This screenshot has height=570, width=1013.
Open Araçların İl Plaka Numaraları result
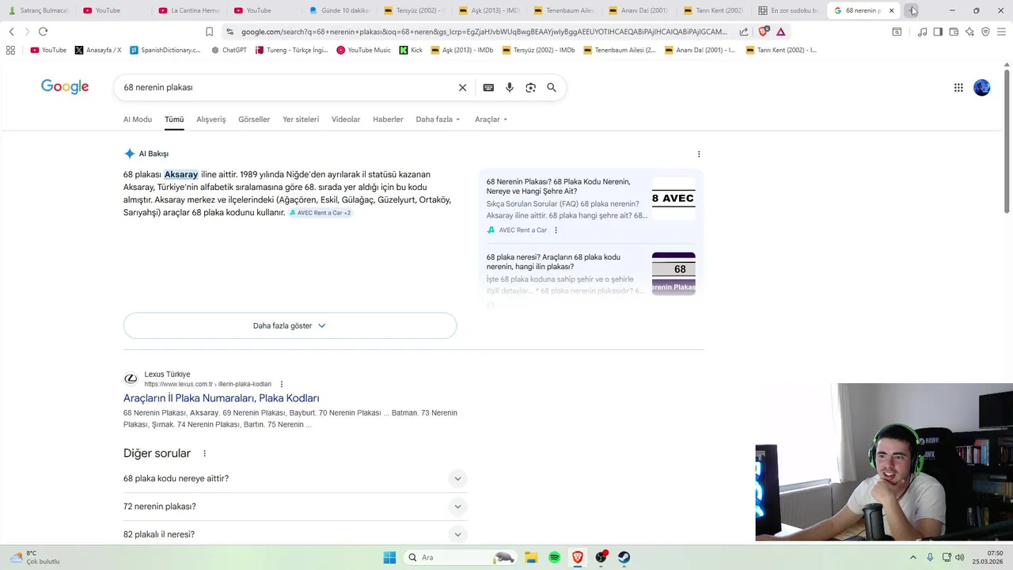pyautogui.click(x=221, y=398)
